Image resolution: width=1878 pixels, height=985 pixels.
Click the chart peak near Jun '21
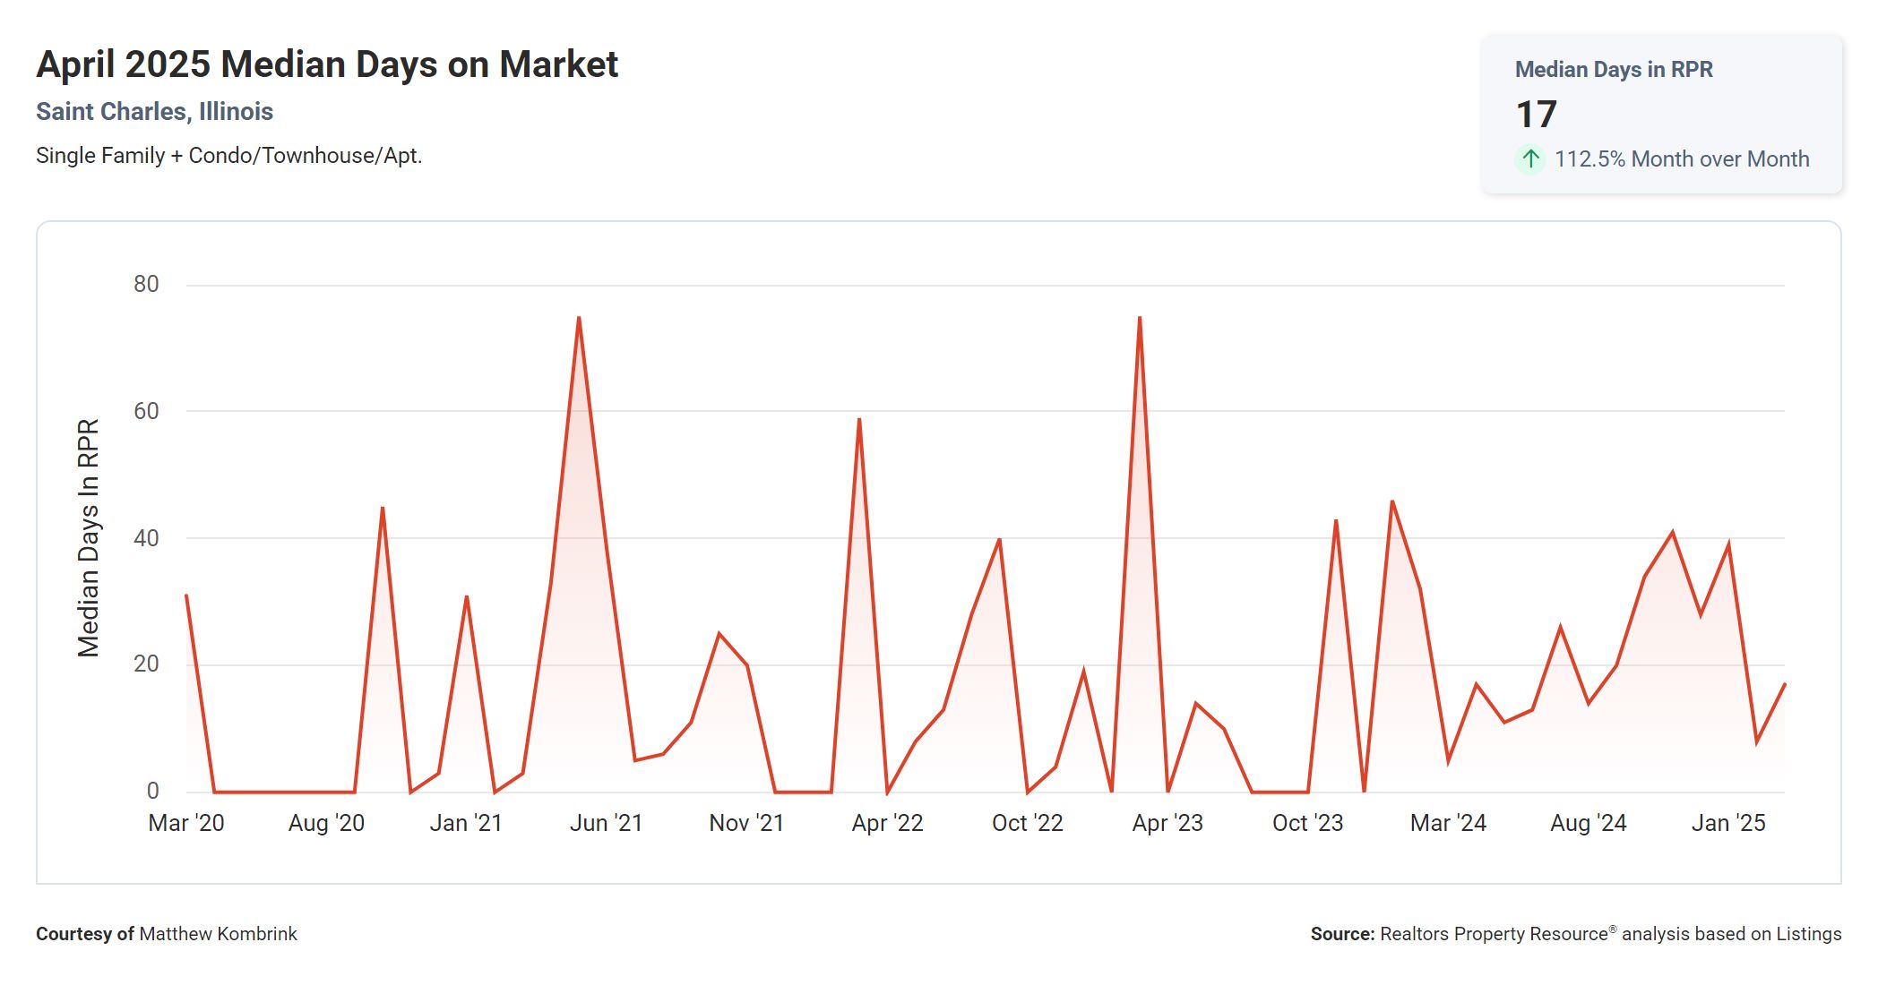(x=579, y=318)
